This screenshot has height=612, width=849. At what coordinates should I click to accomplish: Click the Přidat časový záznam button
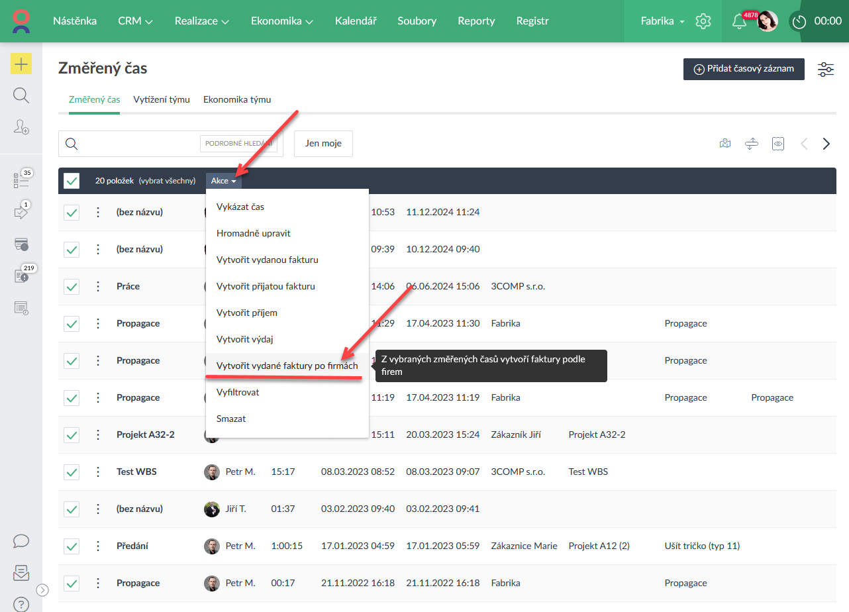pyautogui.click(x=744, y=69)
